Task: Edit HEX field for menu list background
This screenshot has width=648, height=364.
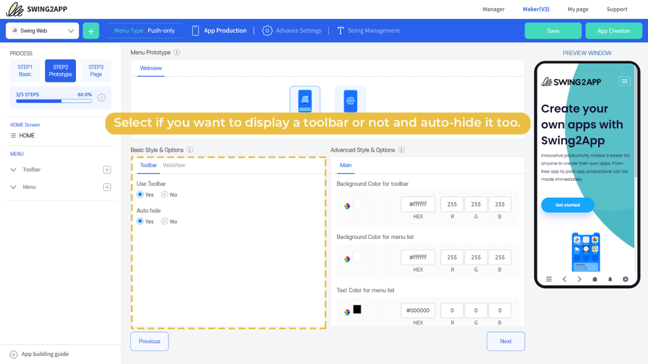Action: 418,257
